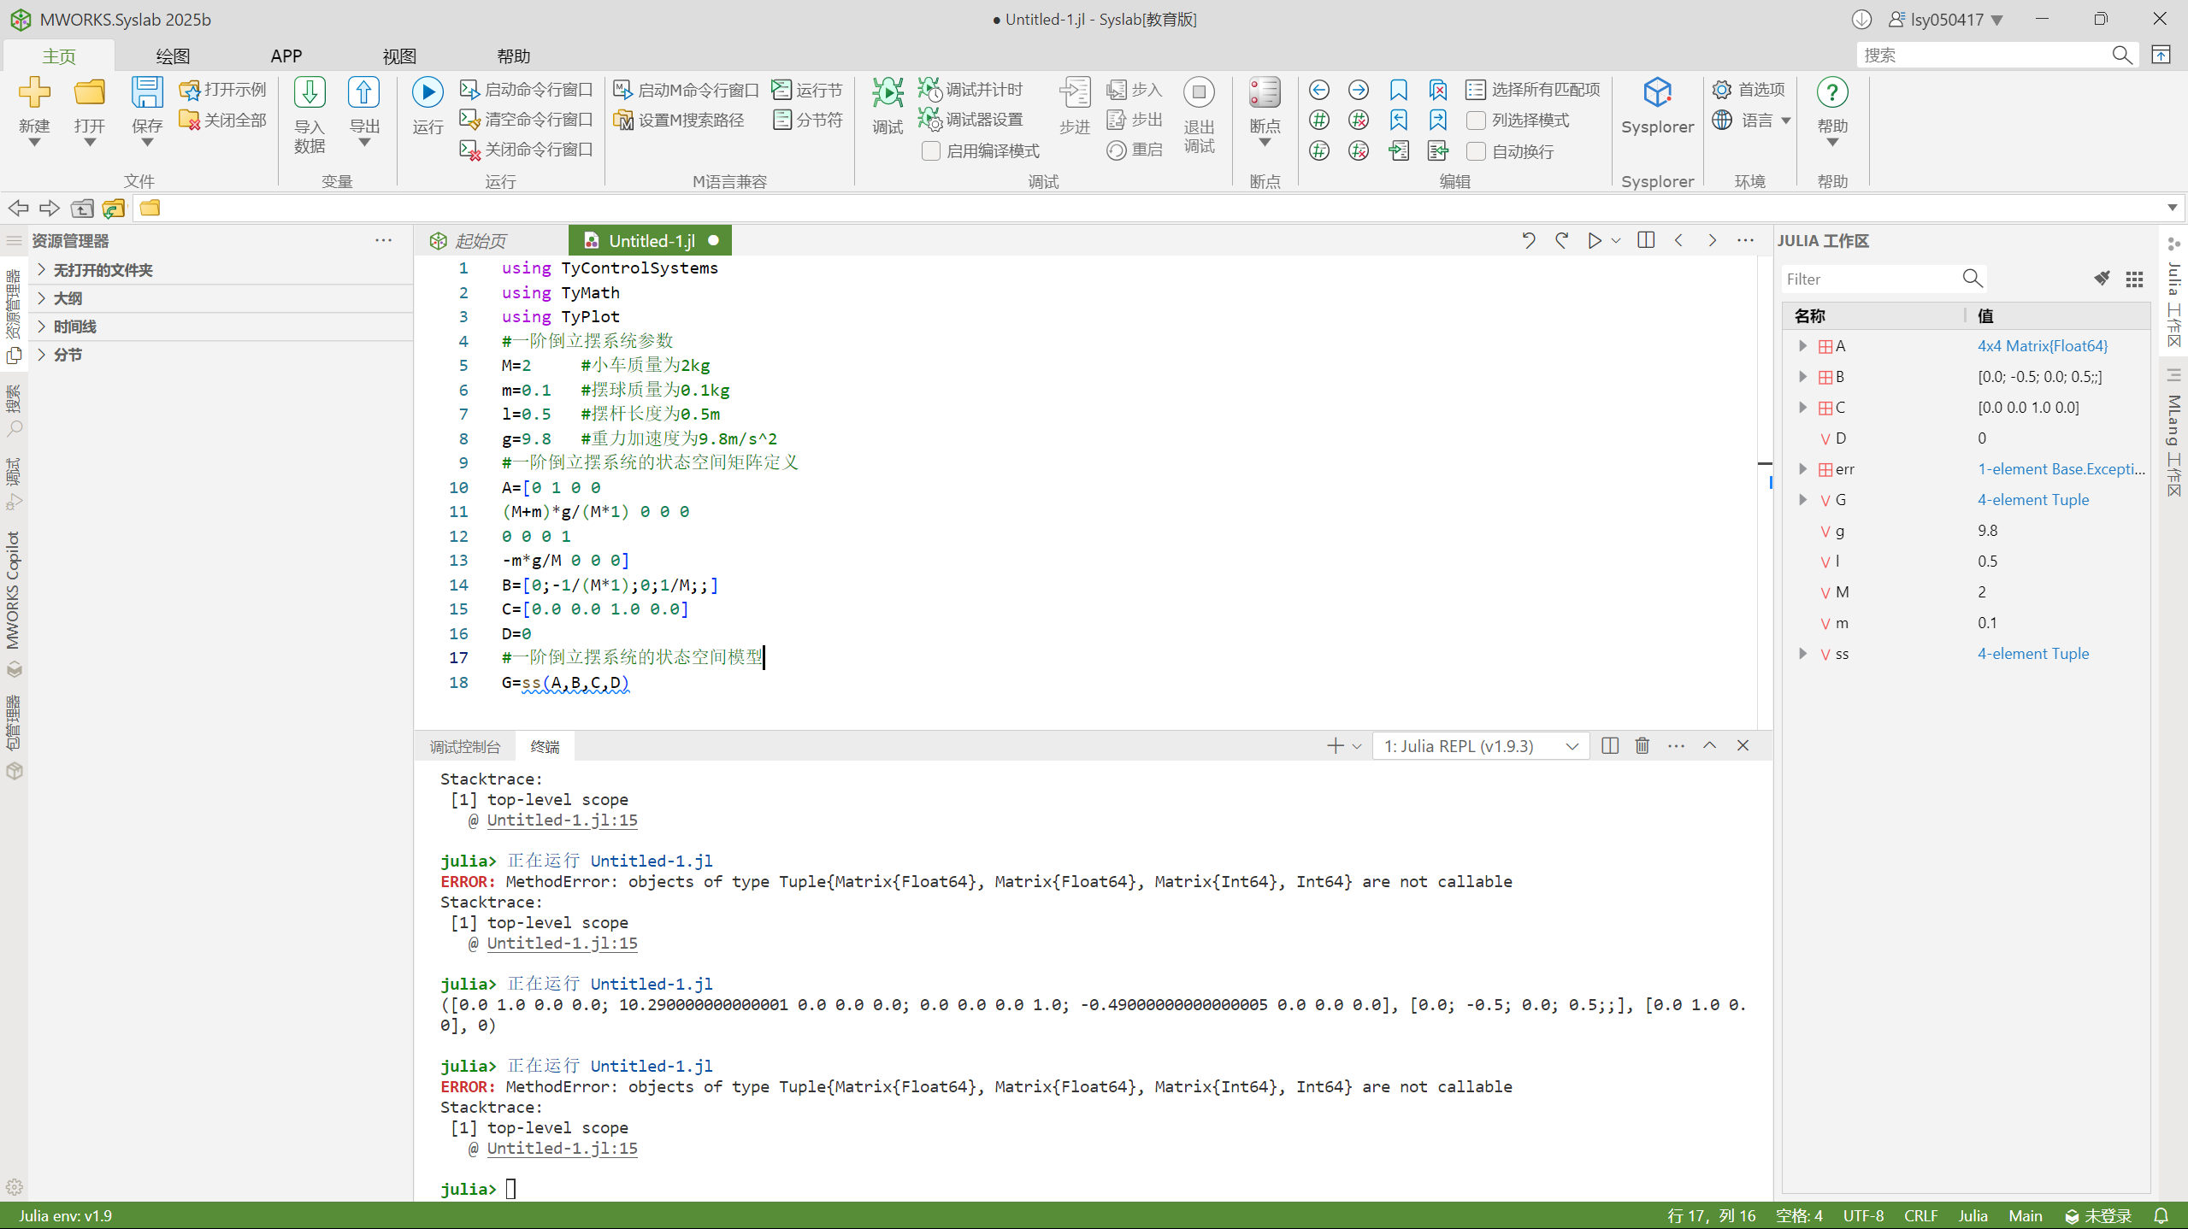Click 关闭命令行窗口 button

point(526,150)
